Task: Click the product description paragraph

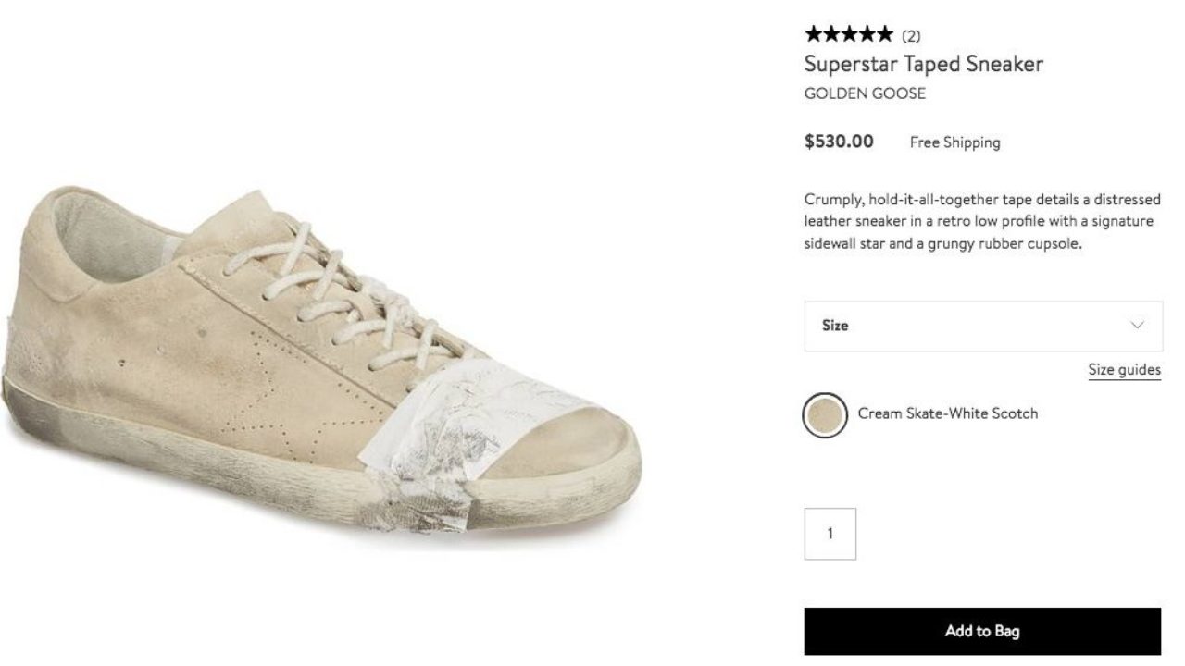Action: [981, 223]
